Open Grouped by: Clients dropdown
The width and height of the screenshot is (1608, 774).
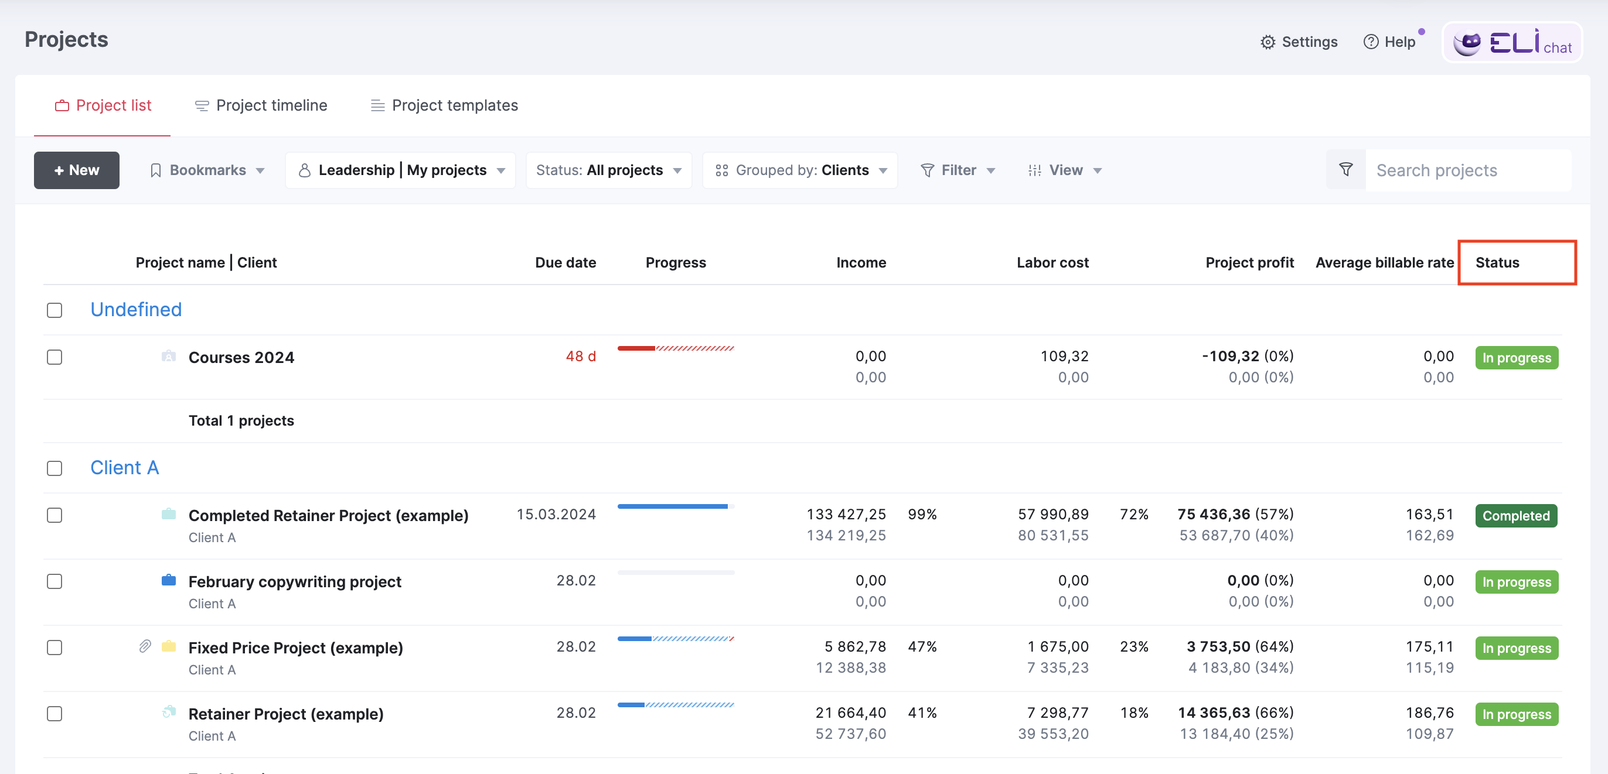(800, 170)
